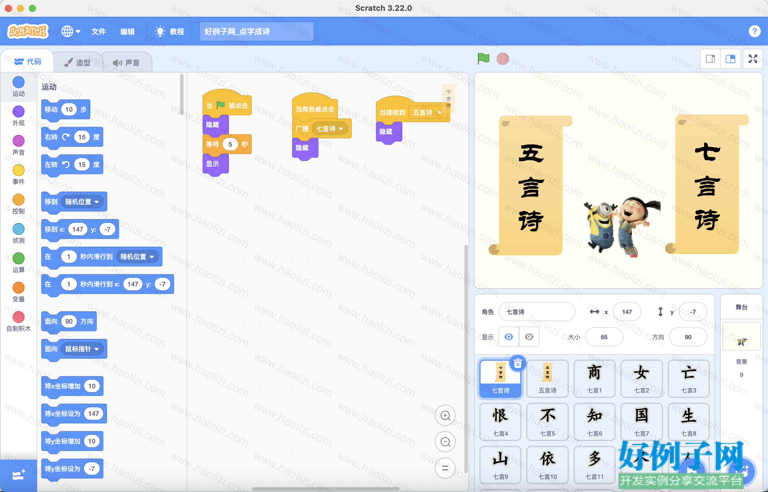Click the 五言诗 scroll on stage
This screenshot has width=768, height=492.
(531, 185)
